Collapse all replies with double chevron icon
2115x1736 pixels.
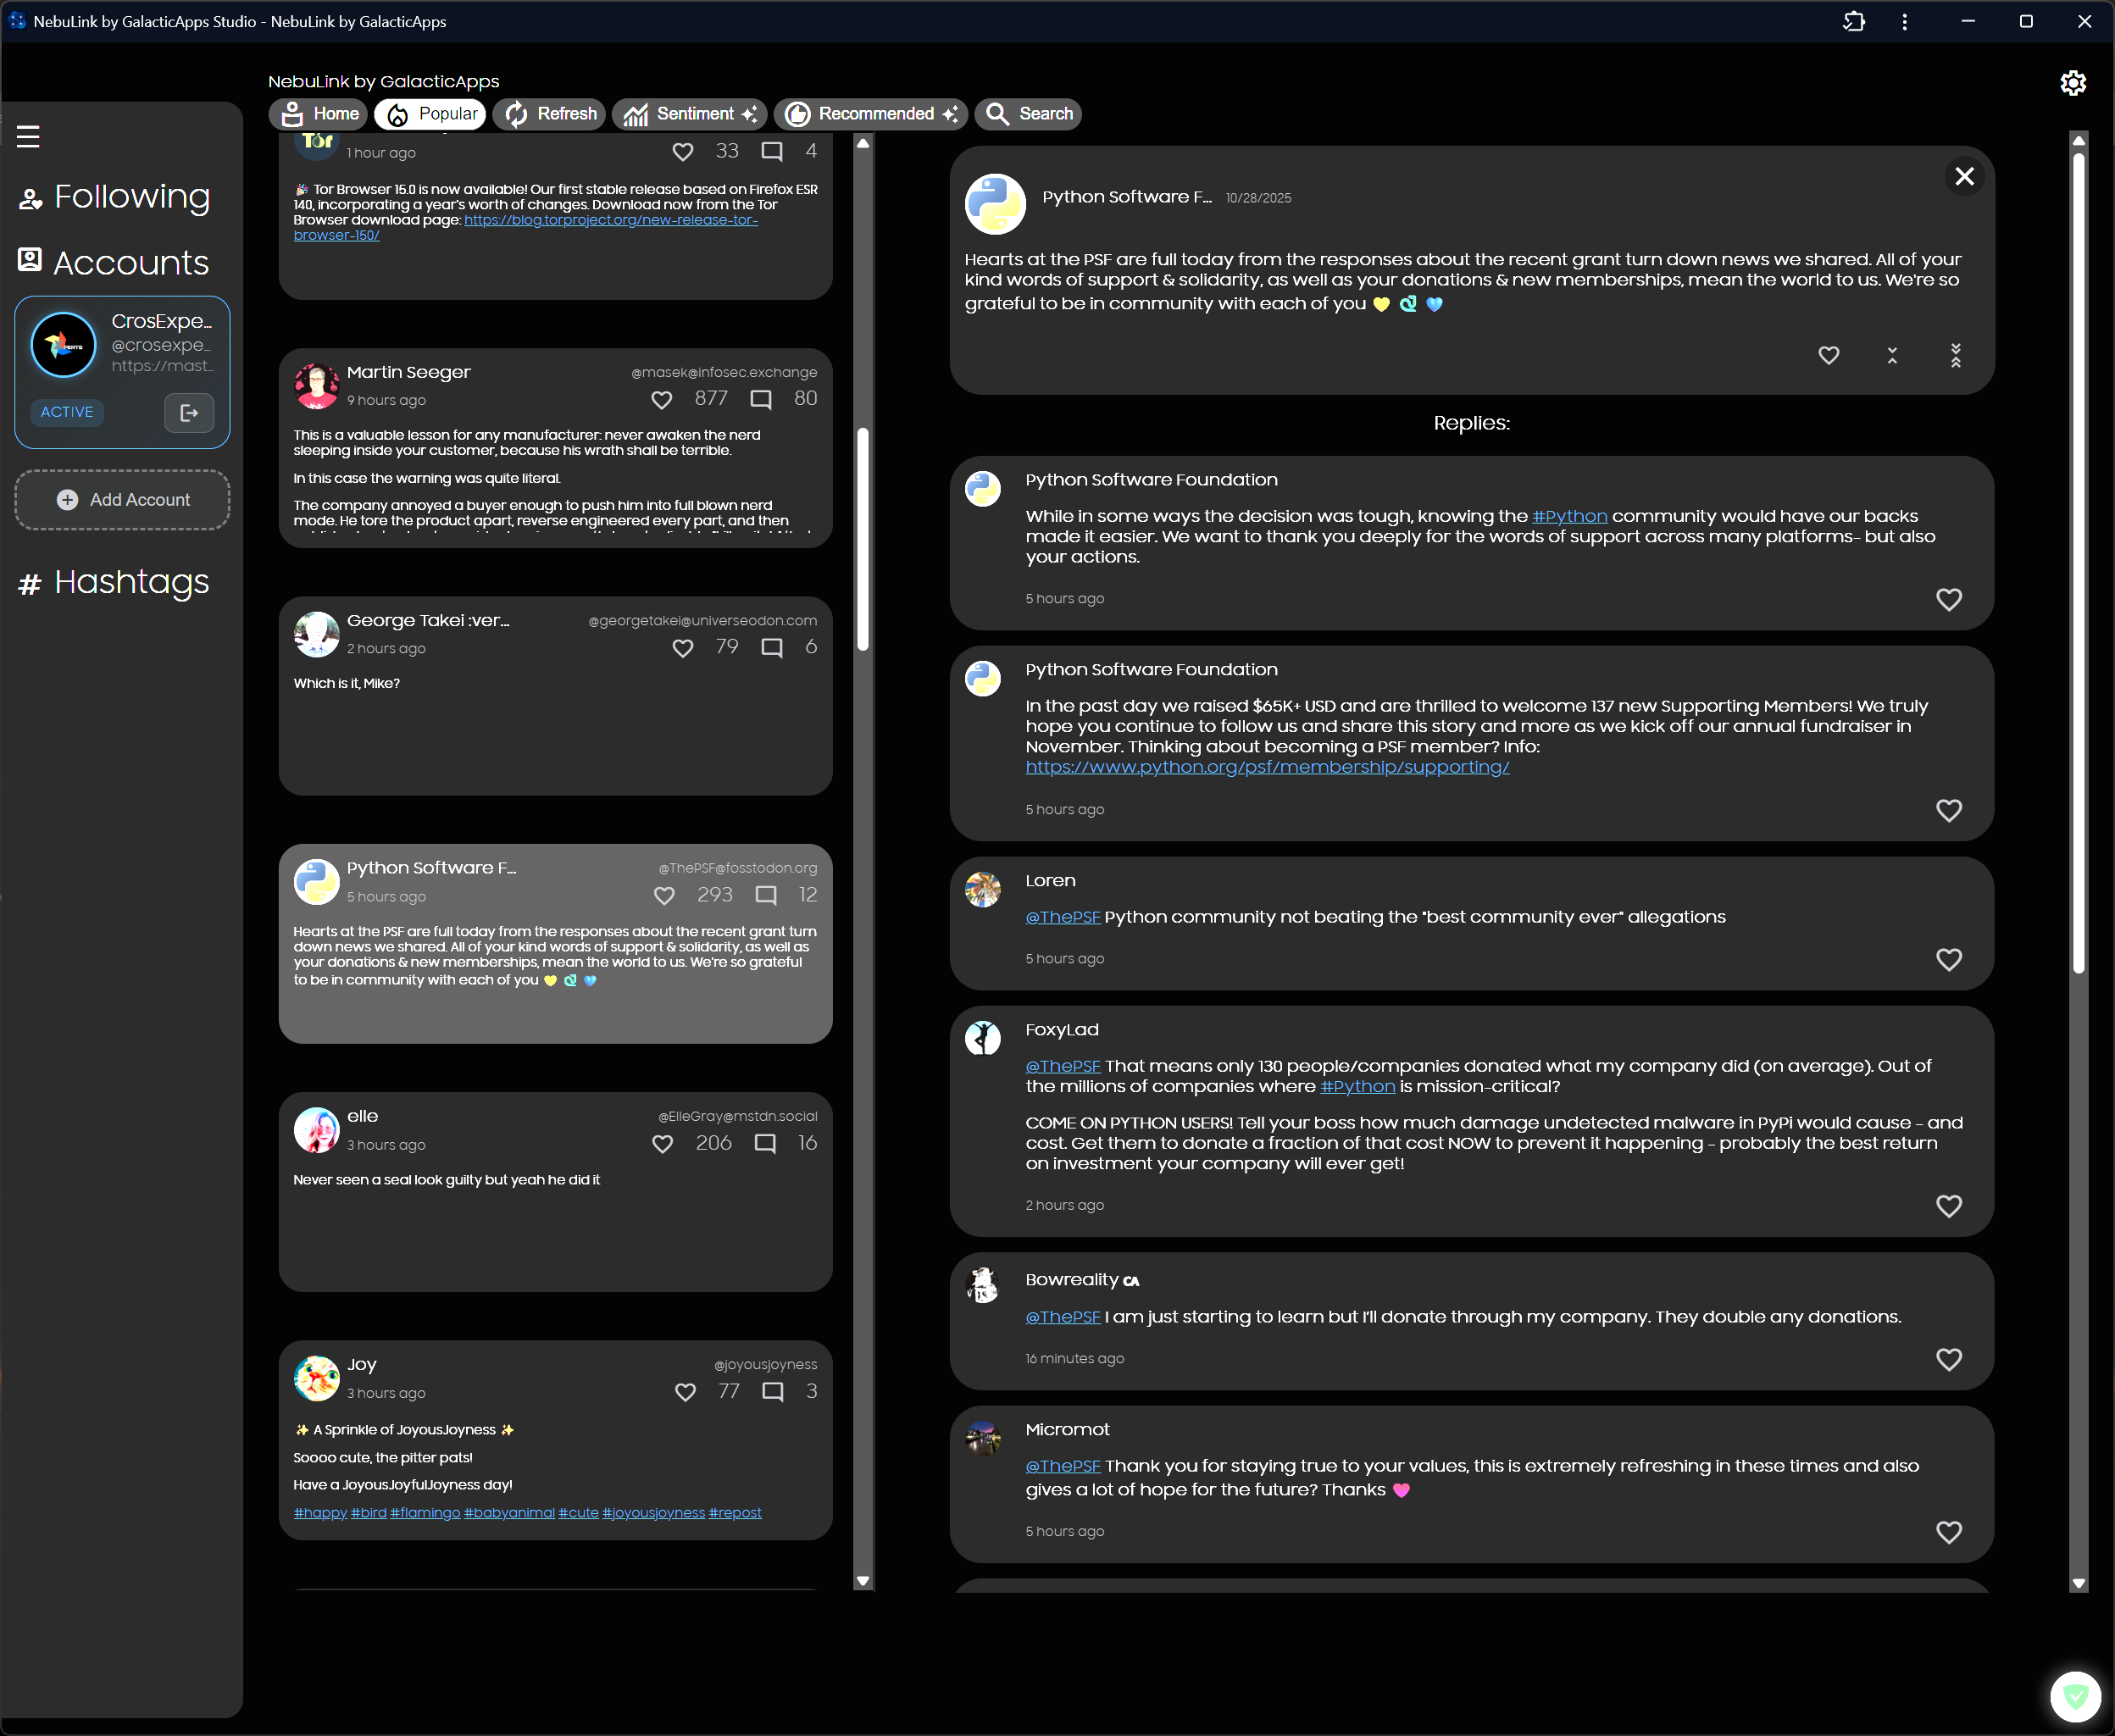click(x=1955, y=355)
